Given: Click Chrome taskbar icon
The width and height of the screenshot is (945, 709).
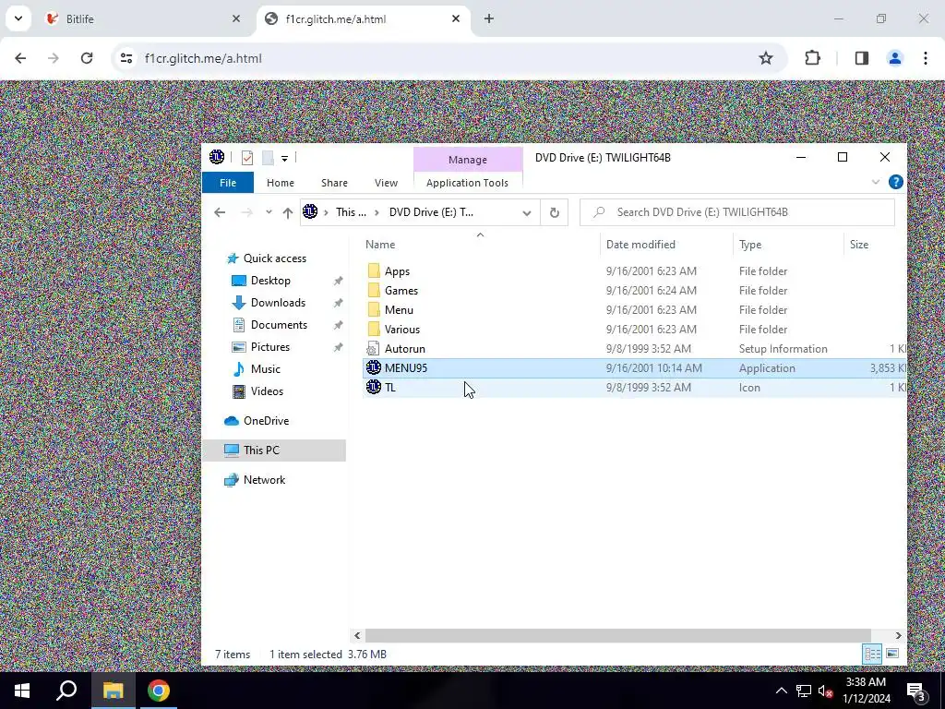Looking at the screenshot, I should [x=159, y=691].
